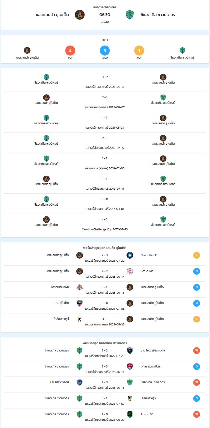Open the Carolina Challenge Cup 2017-02-23 match
This screenshot has width=210, height=428.
(105, 224)
